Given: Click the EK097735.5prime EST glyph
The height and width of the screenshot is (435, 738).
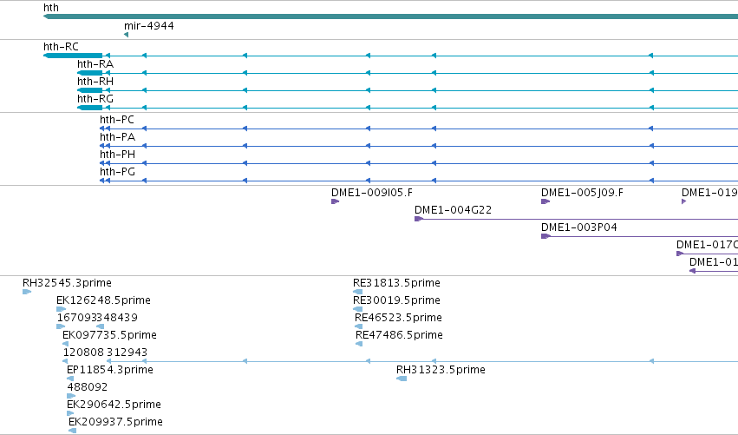Looking at the screenshot, I should (x=65, y=345).
